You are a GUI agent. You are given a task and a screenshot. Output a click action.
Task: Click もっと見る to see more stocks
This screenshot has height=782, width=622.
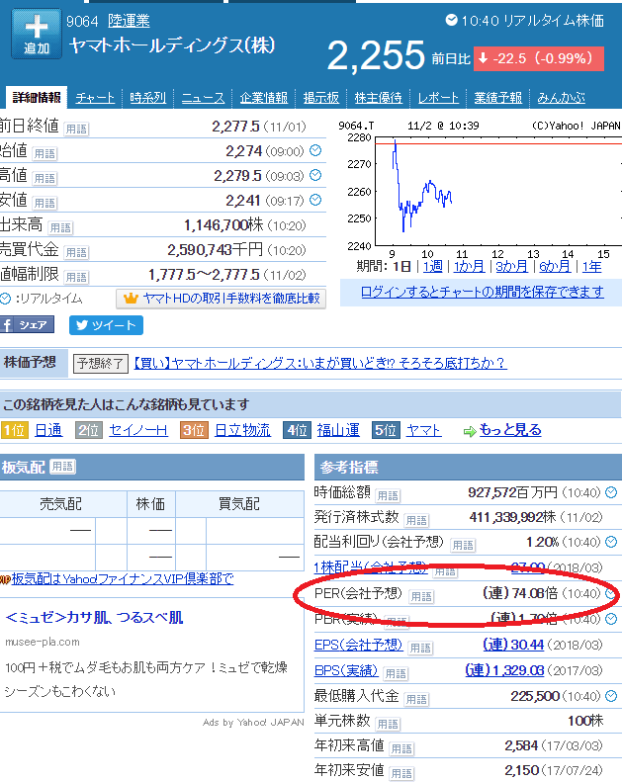point(510,430)
